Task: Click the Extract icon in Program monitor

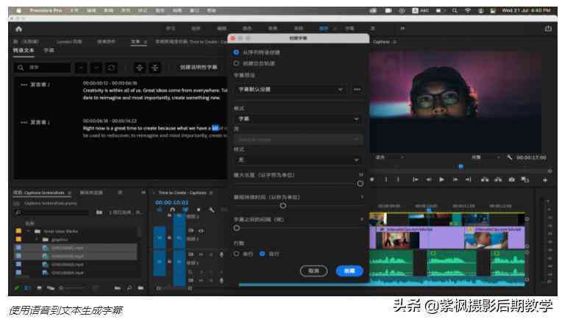Action: point(498,179)
